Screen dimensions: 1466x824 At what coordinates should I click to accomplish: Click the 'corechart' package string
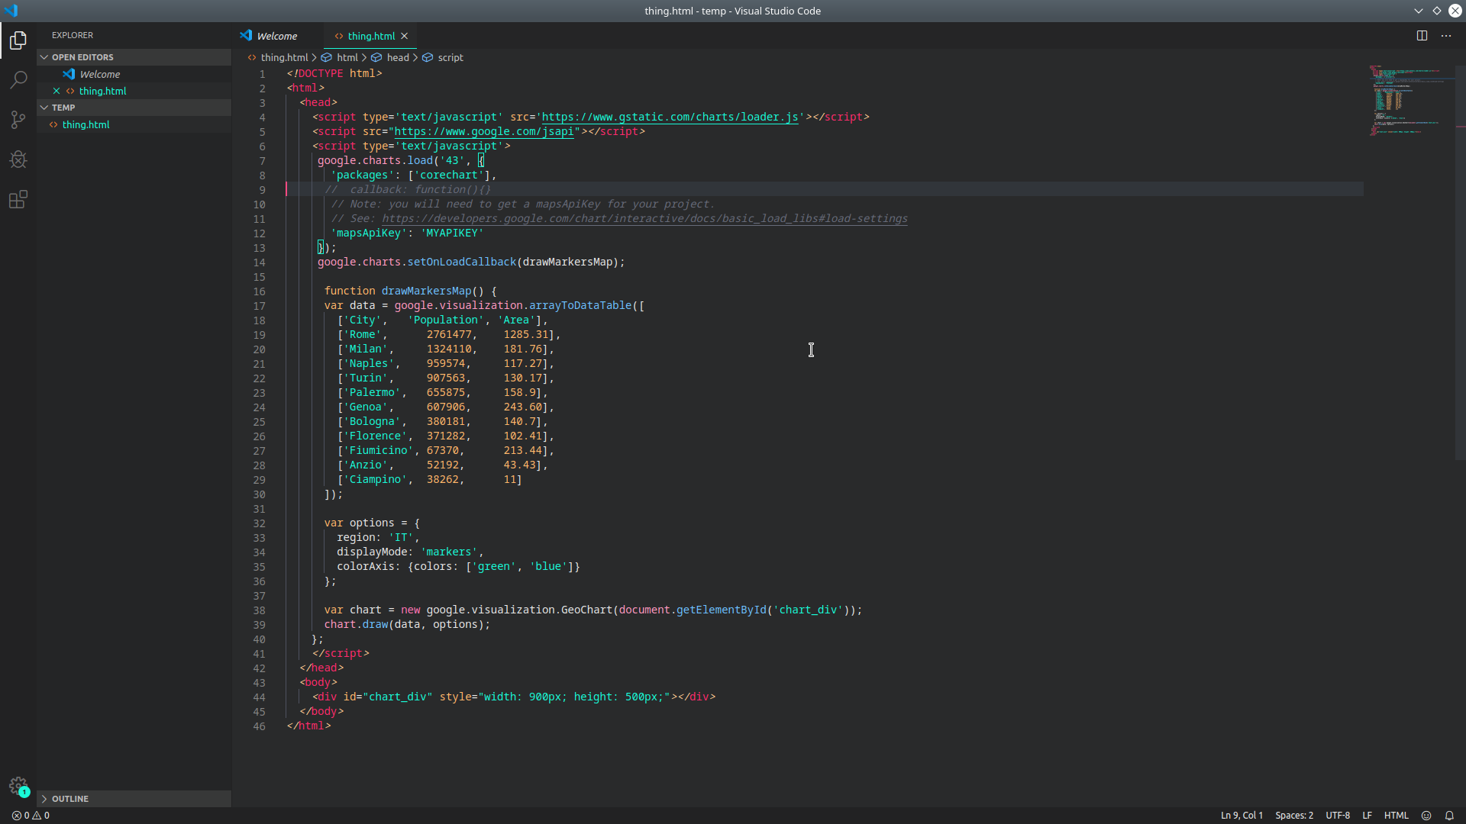click(449, 175)
